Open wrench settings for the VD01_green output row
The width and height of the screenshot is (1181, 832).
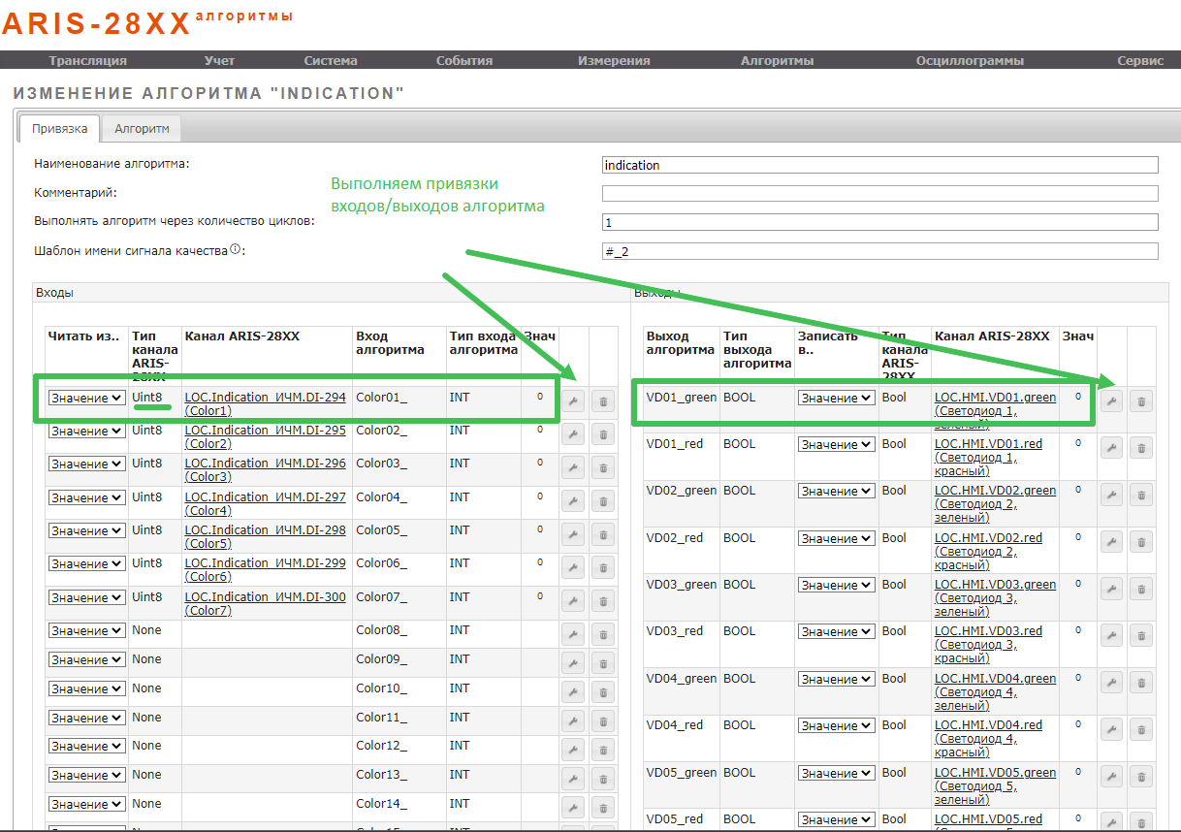coord(1111,400)
